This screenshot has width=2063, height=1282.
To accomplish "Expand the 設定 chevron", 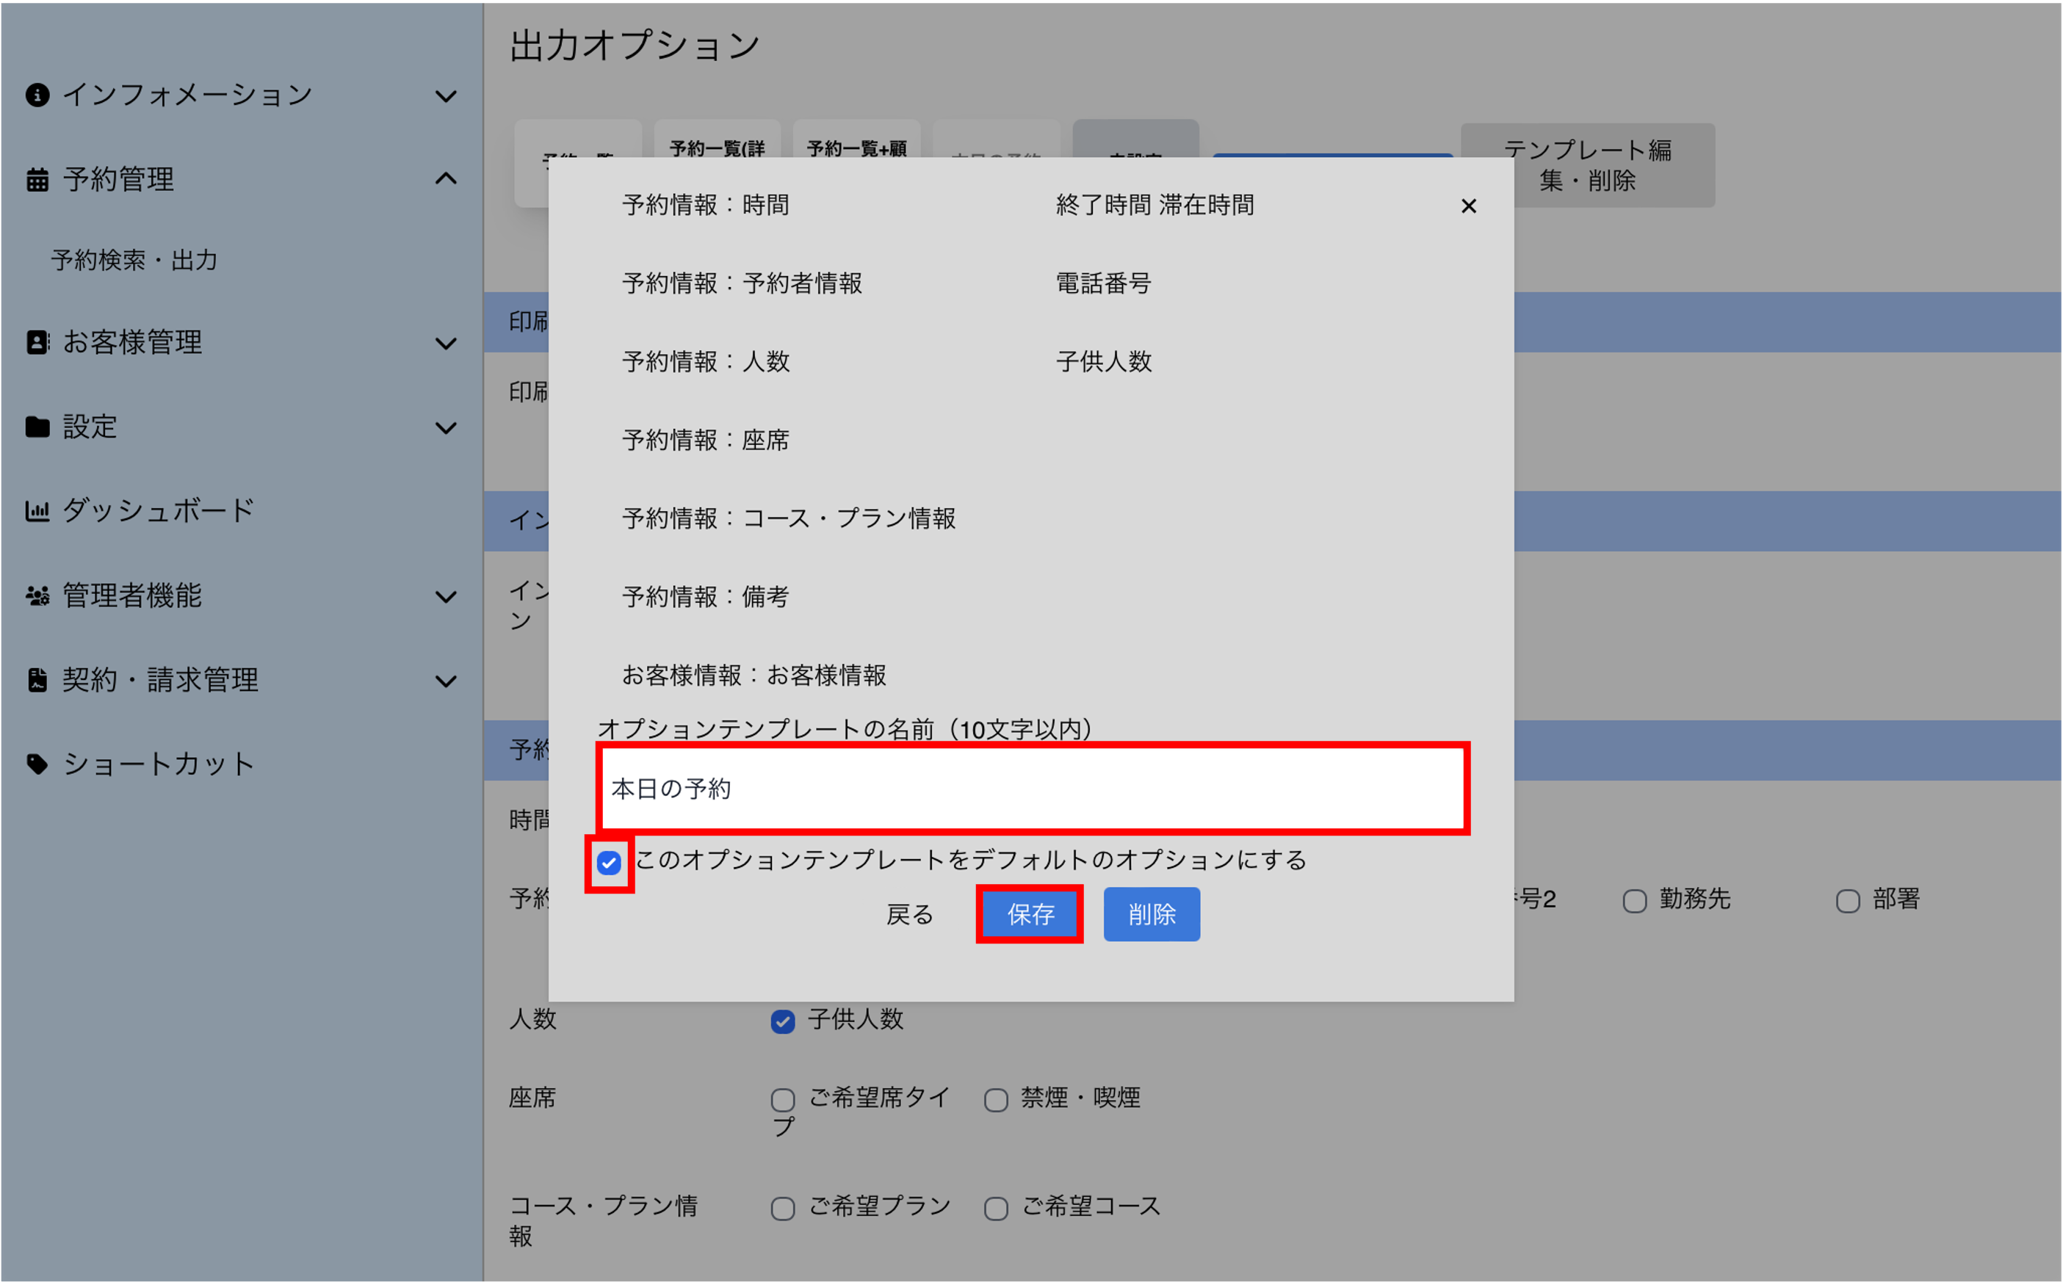I will tap(446, 428).
